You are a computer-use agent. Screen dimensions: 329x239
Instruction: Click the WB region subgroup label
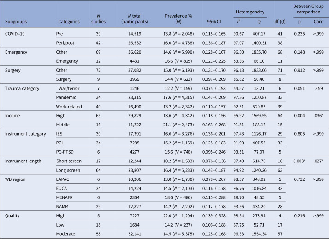(x=15, y=179)
